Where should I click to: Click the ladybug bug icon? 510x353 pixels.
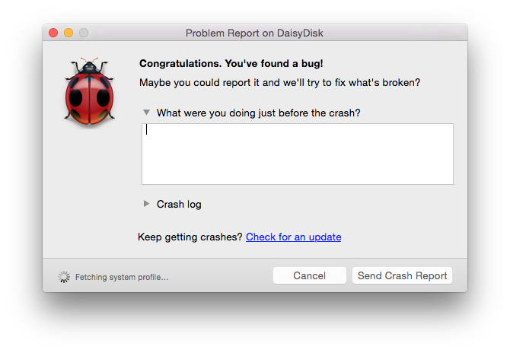90,91
